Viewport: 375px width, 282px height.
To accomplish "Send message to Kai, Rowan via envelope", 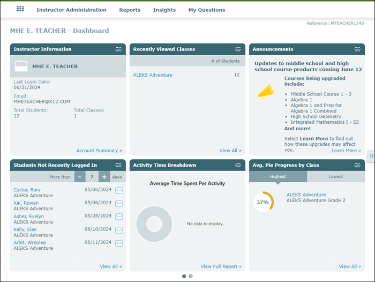I will click(119, 204).
